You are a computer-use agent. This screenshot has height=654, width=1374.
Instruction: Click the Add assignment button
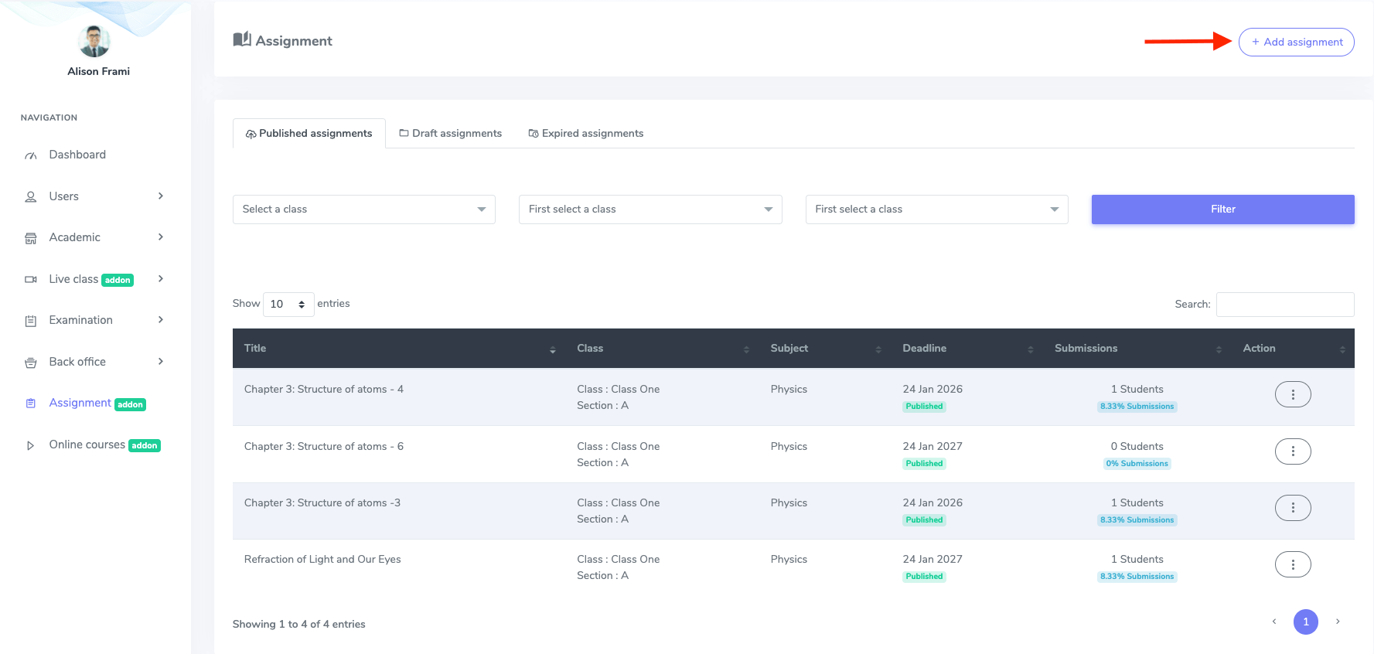point(1296,43)
